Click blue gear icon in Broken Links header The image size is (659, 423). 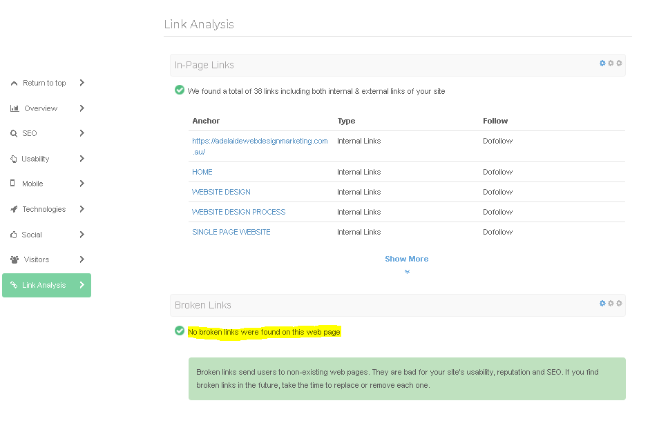pos(602,303)
